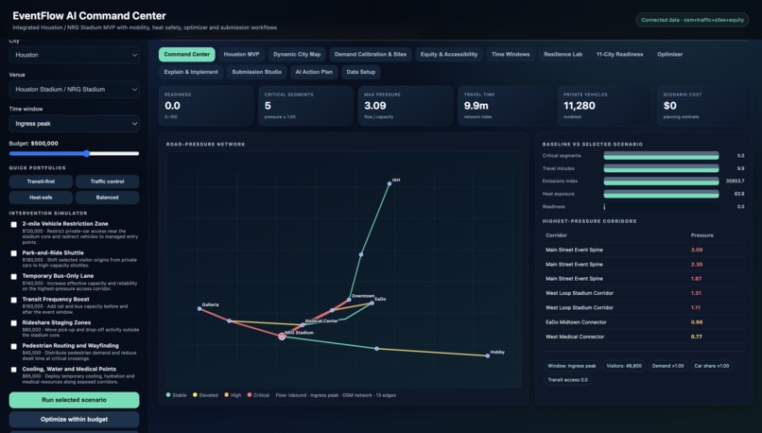
Task: Click the Critical legend dot
Action: (250, 395)
